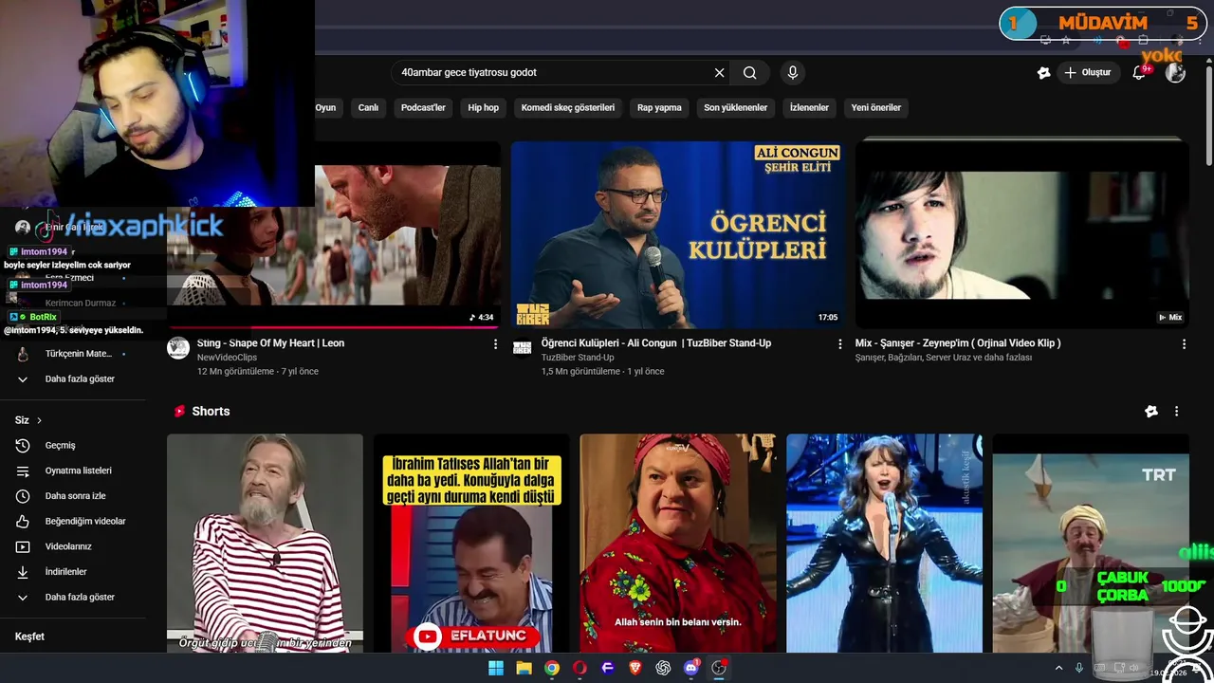Image resolution: width=1214 pixels, height=683 pixels.
Task: Click the Keşfet sidebar heading
Action: [x=29, y=637]
